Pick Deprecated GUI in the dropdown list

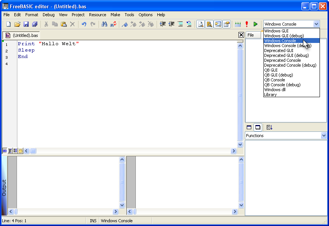point(291,50)
